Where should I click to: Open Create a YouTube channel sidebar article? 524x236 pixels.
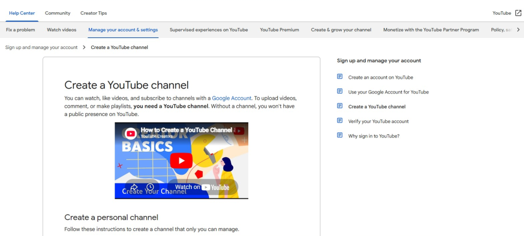coord(377,106)
